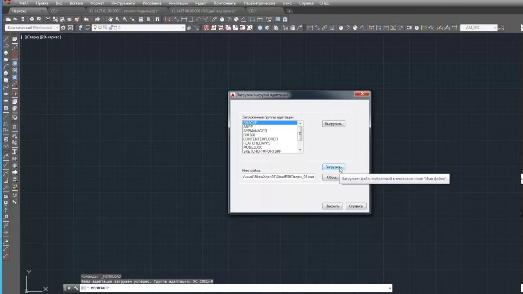This screenshot has width=523, height=294.
Task: Click the [2D-каркас] visual style label
Action: click(x=51, y=37)
